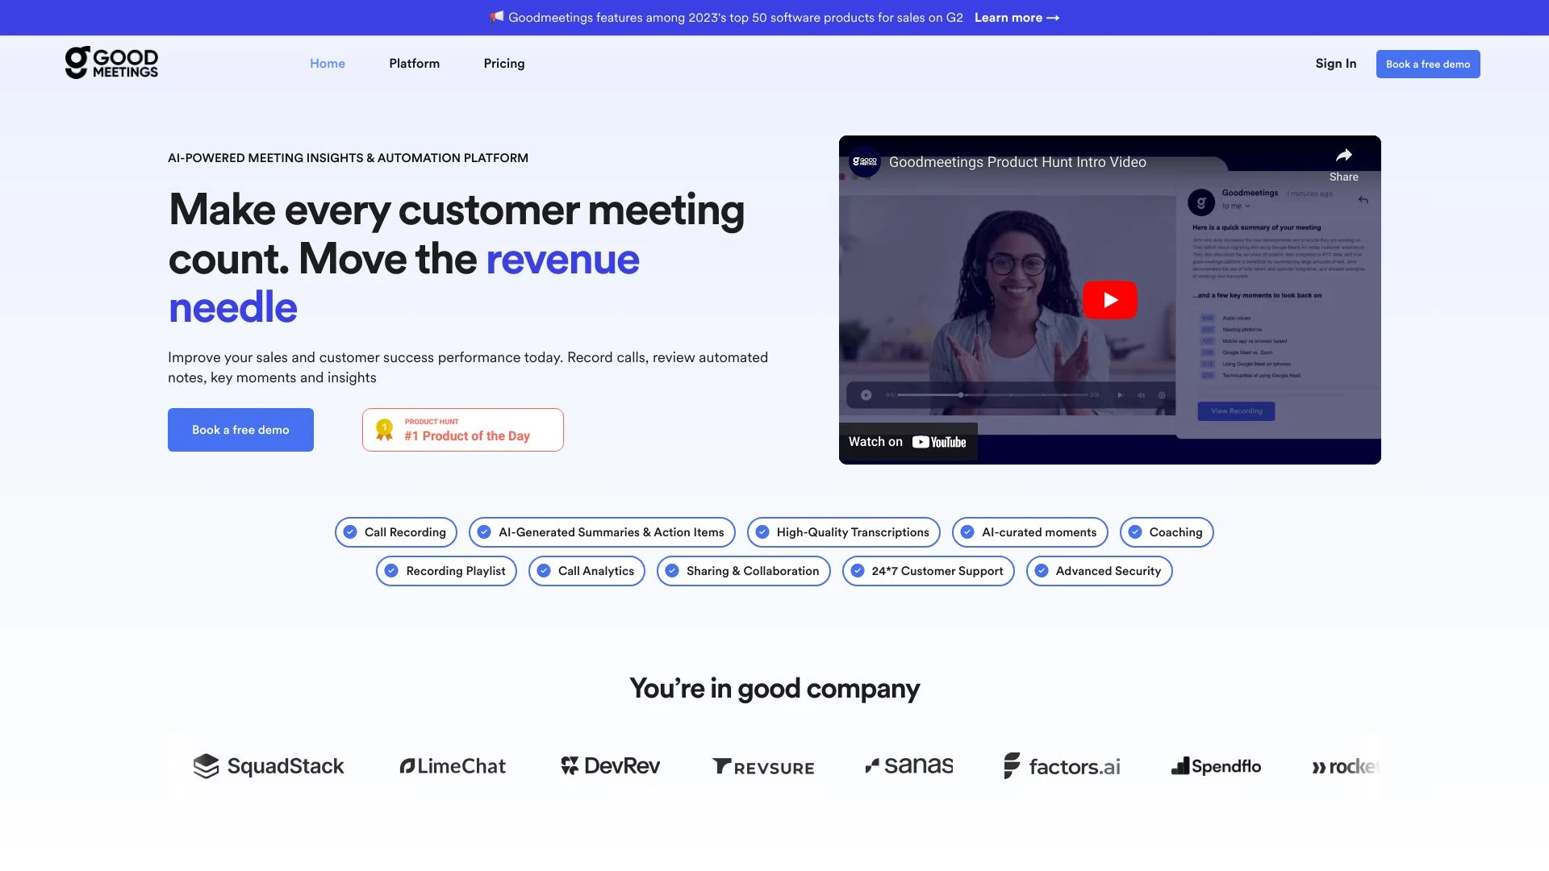Click the Call Analytics checkmark icon
Screen dimensions: 1549x871
[544, 570]
